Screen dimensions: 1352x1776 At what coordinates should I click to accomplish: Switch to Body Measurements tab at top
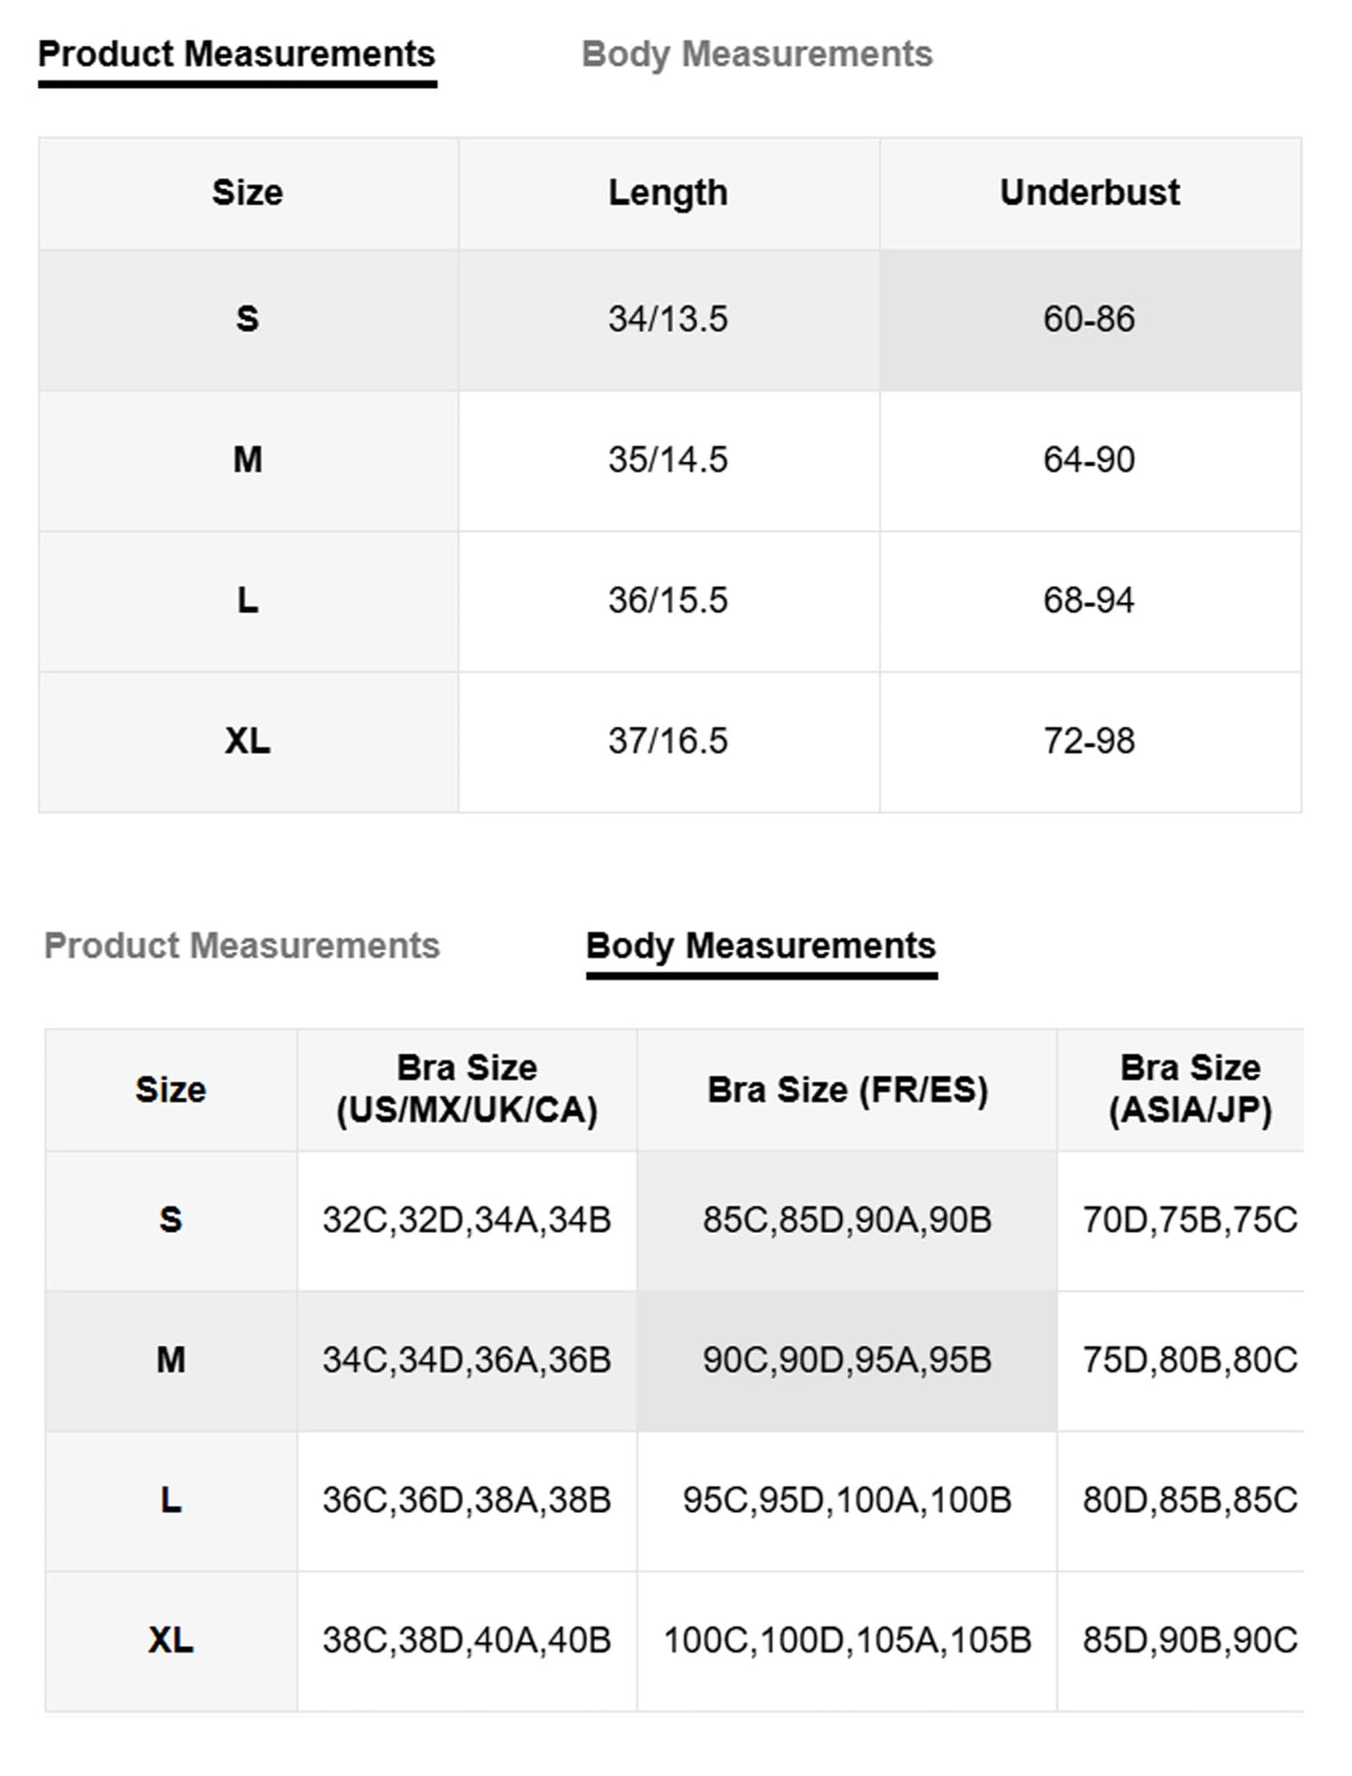tap(757, 54)
